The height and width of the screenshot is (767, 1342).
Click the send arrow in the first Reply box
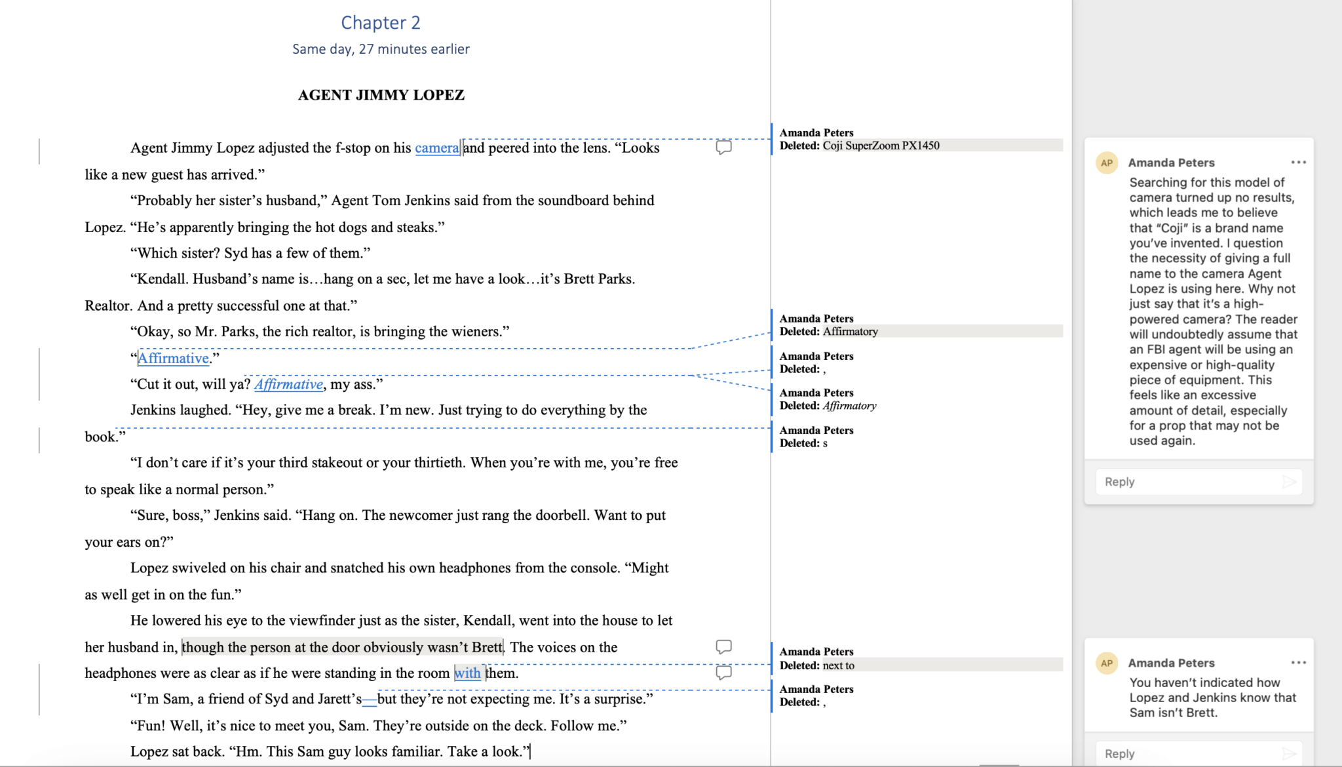pyautogui.click(x=1289, y=482)
